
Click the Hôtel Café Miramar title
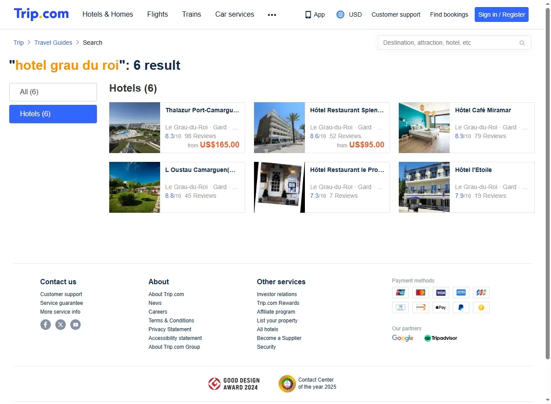[483, 110]
